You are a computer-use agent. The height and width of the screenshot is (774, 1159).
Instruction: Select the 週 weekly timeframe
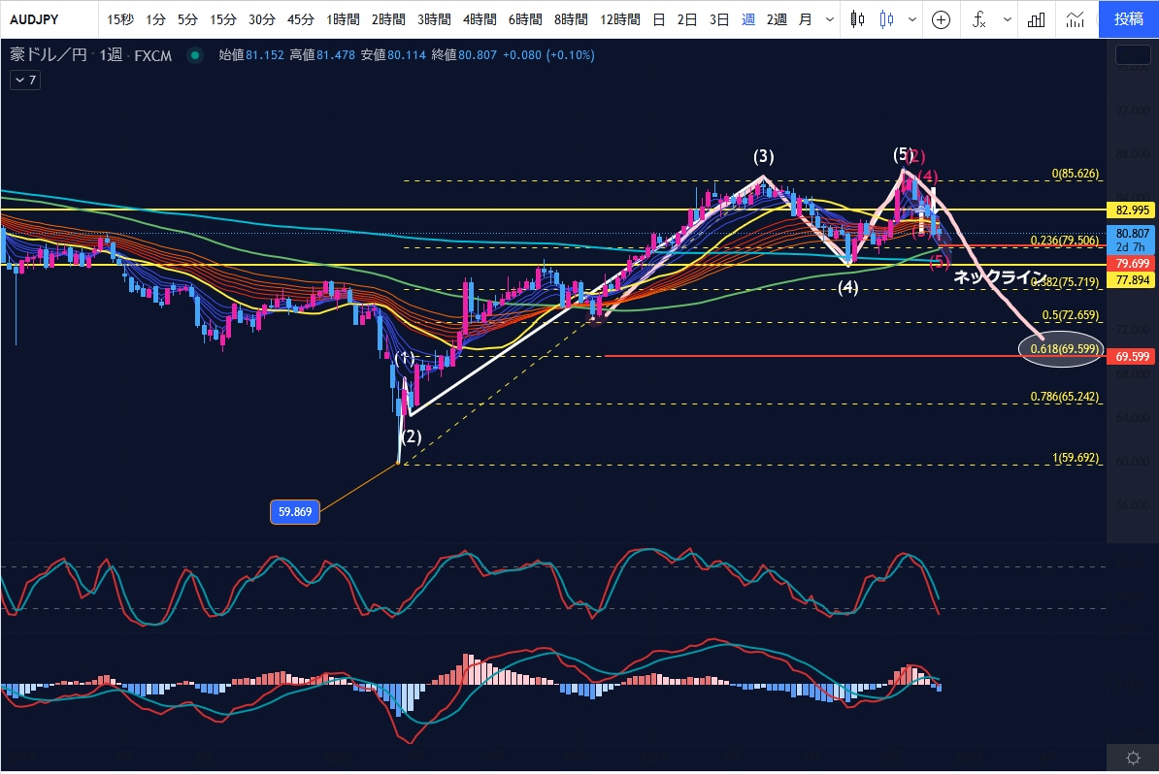(x=748, y=20)
